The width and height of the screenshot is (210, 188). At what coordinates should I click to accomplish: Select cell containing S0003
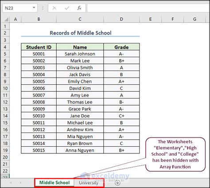pyautogui.click(x=39, y=68)
